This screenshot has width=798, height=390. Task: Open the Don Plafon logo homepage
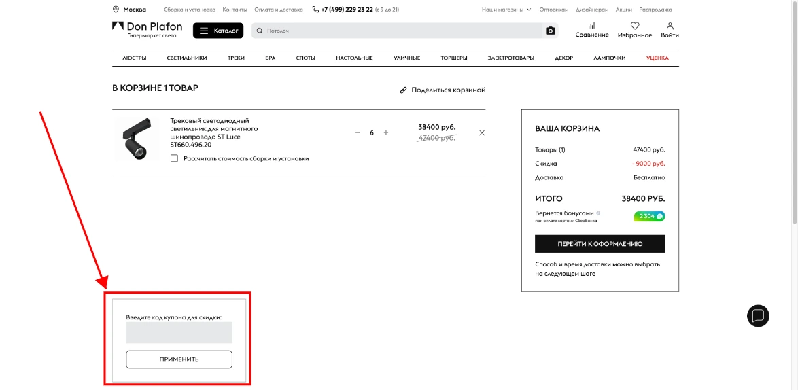(147, 30)
